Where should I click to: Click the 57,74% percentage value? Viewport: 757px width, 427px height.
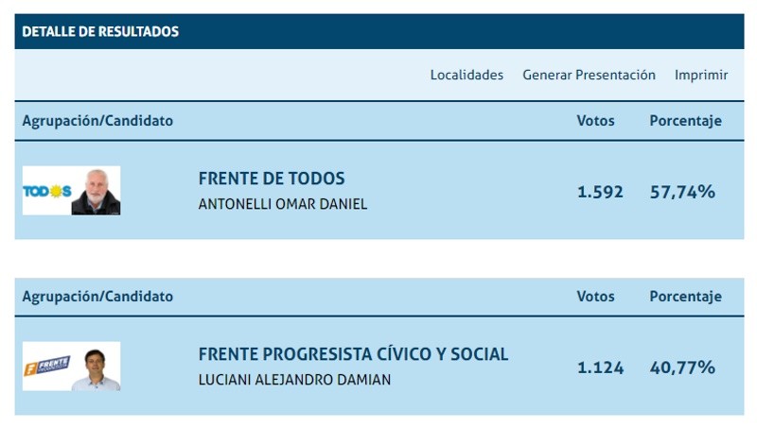click(x=682, y=192)
